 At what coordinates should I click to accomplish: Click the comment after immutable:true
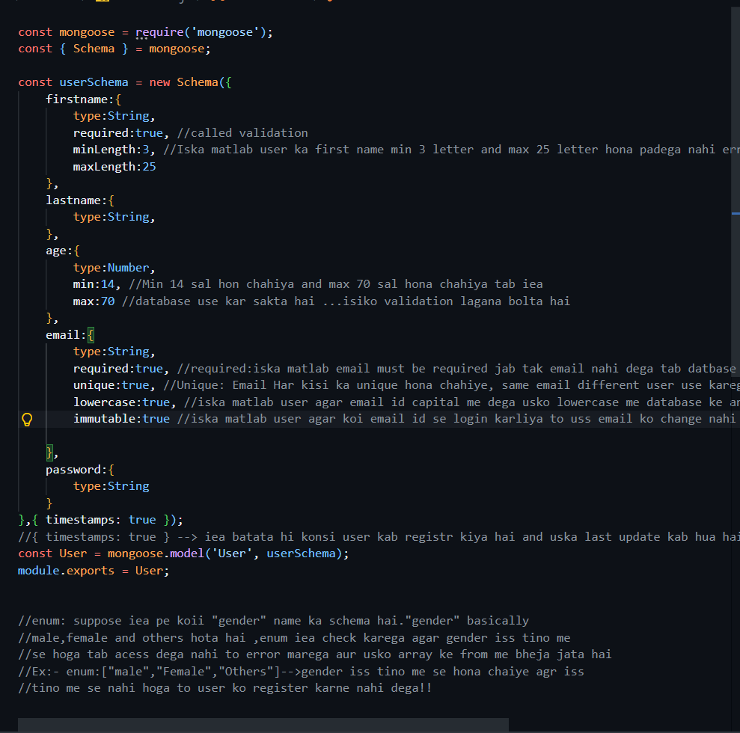tap(457, 419)
